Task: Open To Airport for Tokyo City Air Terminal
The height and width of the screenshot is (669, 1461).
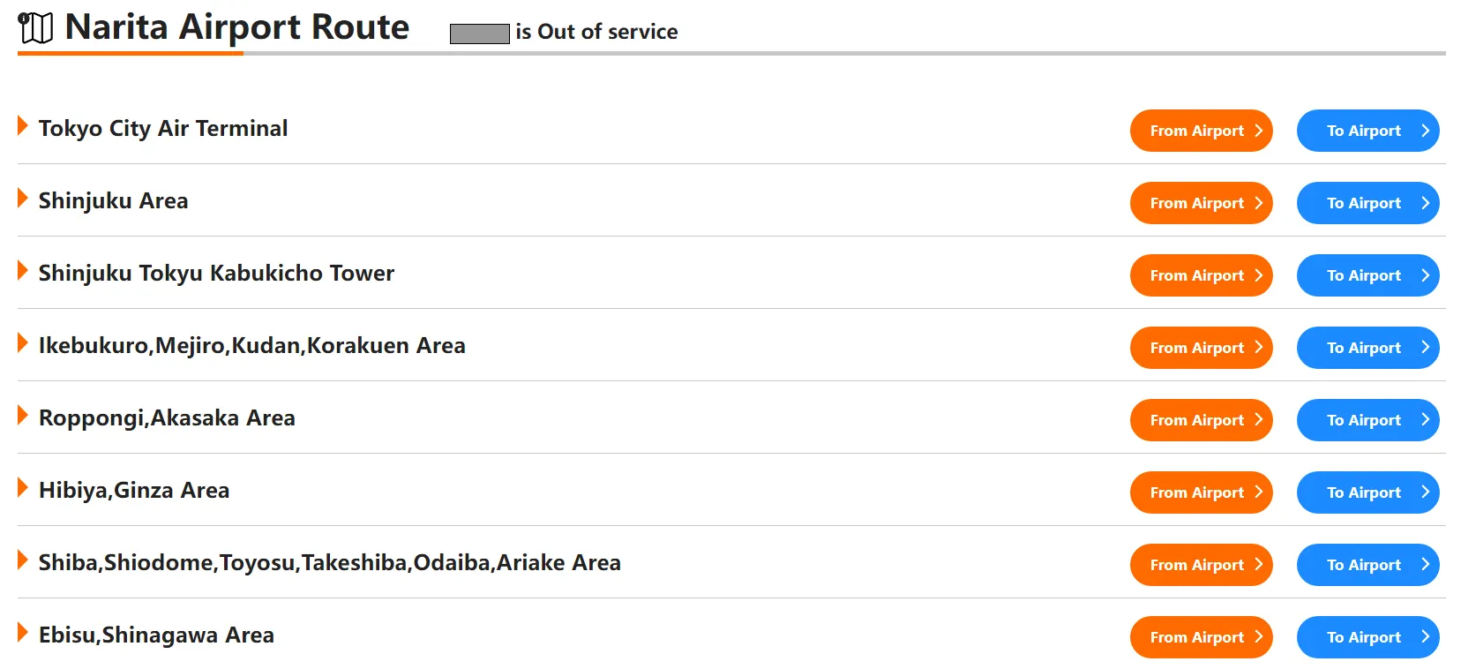Action: 1367,131
